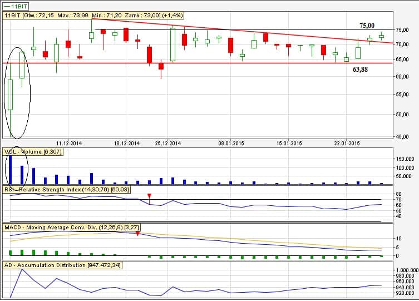Select the large ellipse around first candles
The height and width of the screenshot is (301, 419).
tap(17, 92)
